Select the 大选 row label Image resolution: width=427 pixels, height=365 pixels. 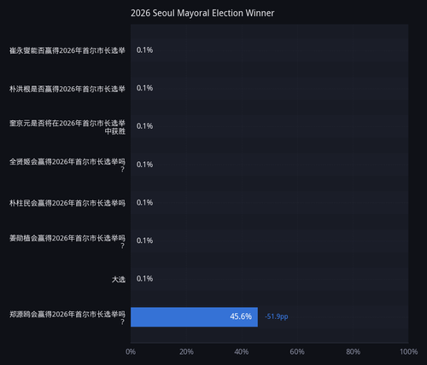tap(119, 280)
